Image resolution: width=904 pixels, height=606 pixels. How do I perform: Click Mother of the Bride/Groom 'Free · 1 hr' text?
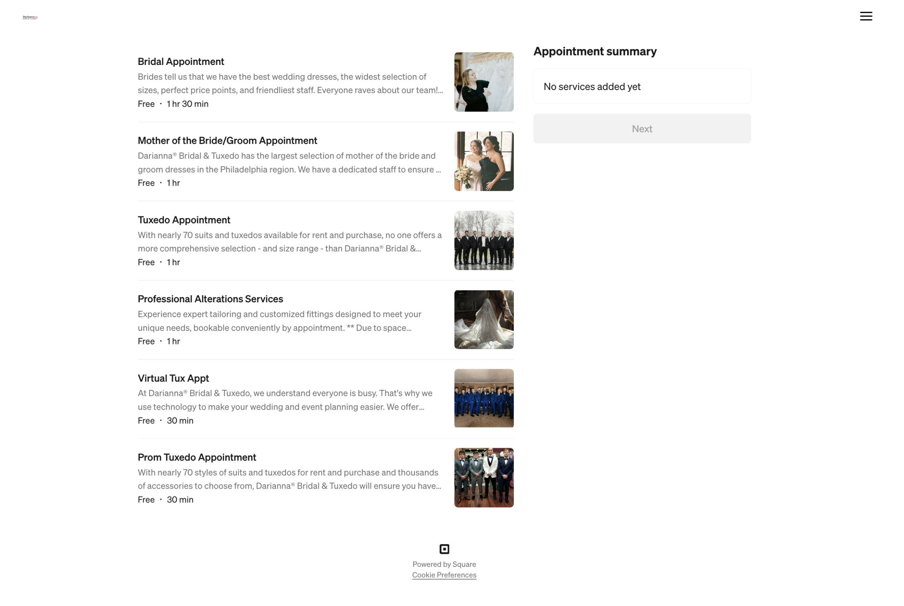point(159,183)
